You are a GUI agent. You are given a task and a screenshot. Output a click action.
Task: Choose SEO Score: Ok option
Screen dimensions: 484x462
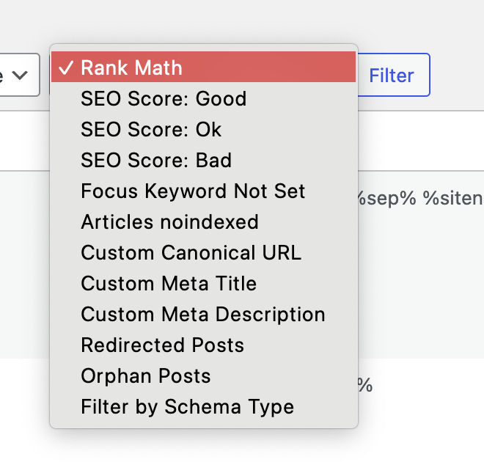[x=203, y=129]
